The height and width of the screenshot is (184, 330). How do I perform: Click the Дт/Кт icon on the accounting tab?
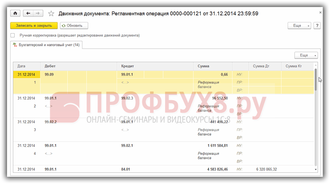click(x=15, y=45)
